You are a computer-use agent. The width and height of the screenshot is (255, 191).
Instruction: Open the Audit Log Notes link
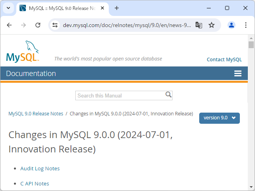tap(40, 168)
